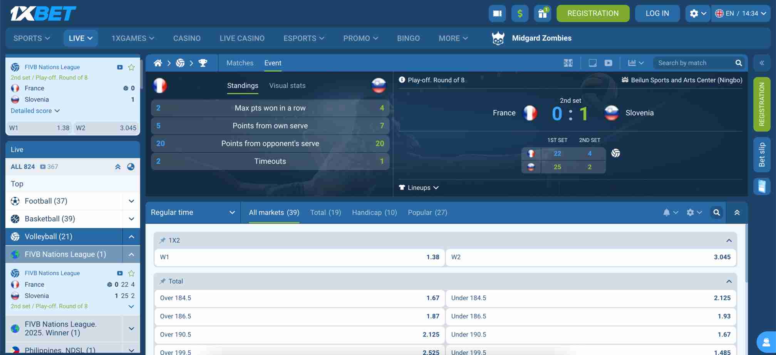Toggle favorite star on lower FIVB Nations League match
Screen dimensions: 776x355
[x=131, y=273]
